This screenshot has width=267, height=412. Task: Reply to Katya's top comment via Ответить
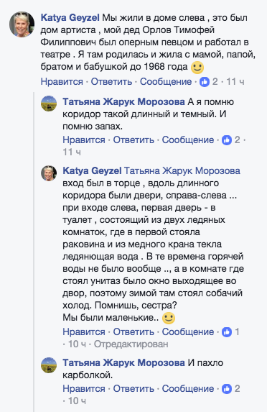pos(111,82)
